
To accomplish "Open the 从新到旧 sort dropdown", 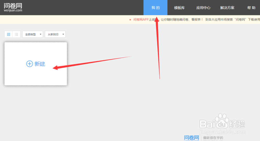I will [x=55, y=34].
